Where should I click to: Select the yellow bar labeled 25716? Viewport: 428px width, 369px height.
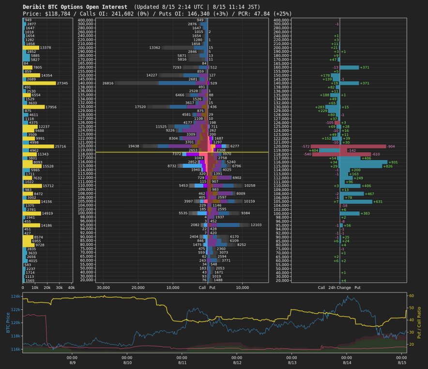38,146
